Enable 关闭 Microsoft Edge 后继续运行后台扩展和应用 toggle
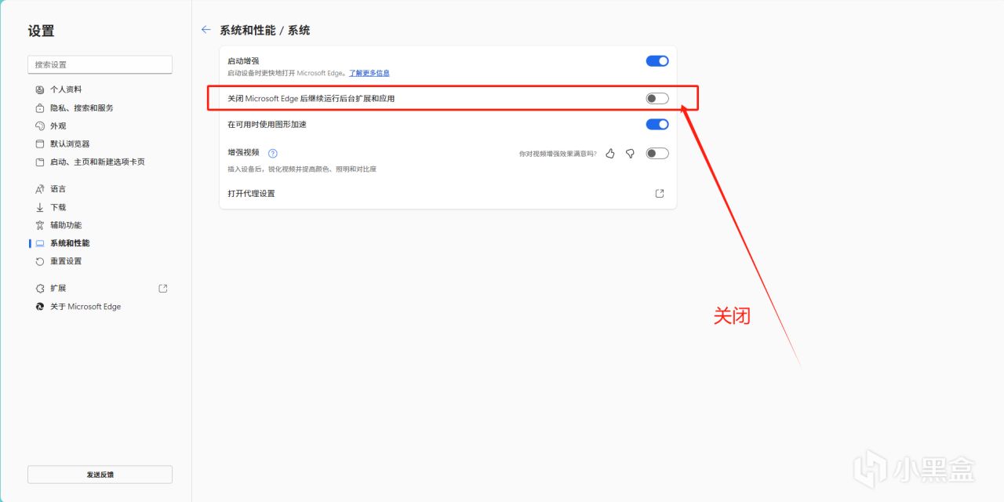Screen dimensions: 1004x502 657,98
